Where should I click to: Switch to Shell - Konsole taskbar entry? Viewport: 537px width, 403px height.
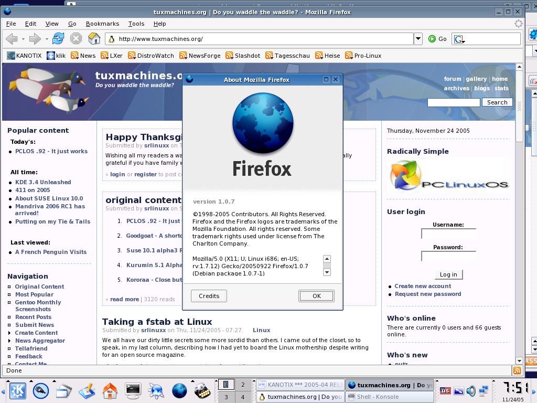pos(390,397)
